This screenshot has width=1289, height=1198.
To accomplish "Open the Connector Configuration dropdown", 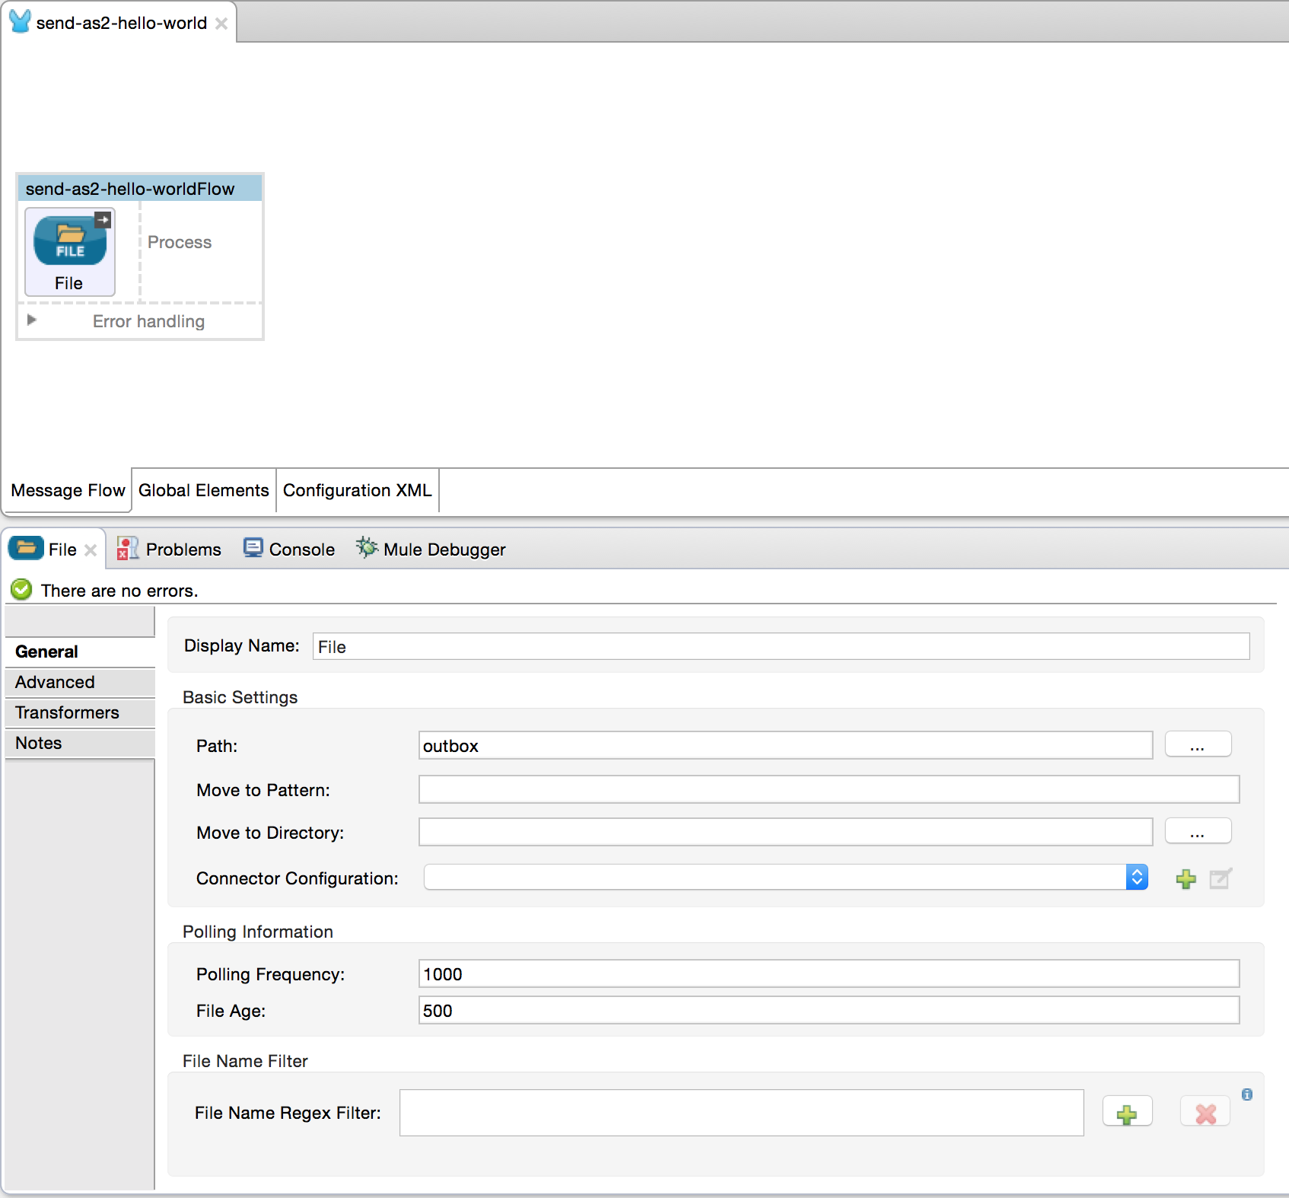I will point(1137,877).
